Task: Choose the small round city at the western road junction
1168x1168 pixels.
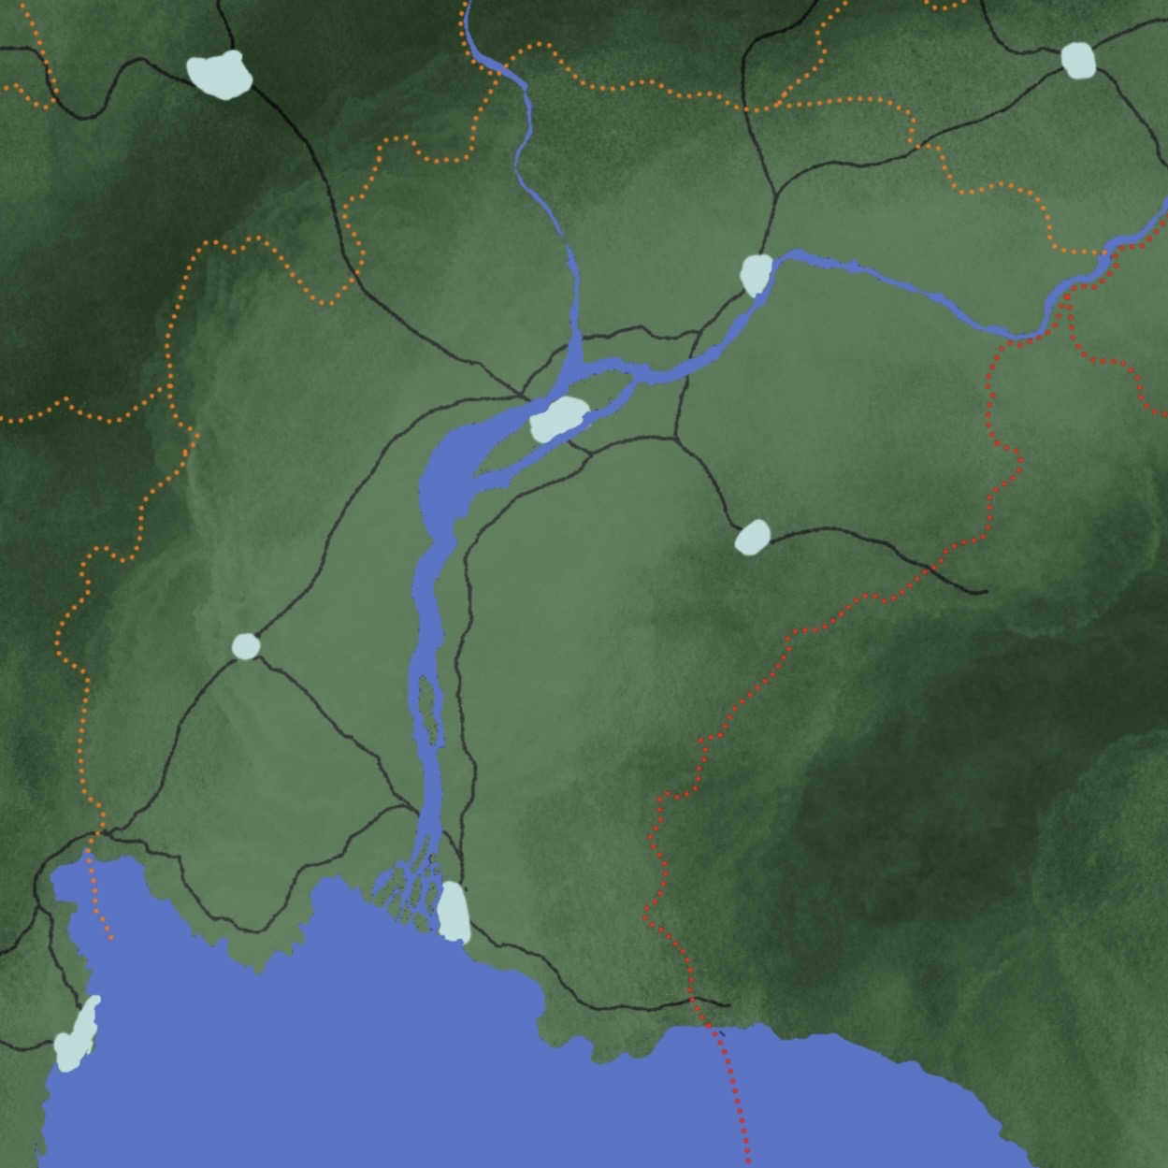Action: (245, 646)
